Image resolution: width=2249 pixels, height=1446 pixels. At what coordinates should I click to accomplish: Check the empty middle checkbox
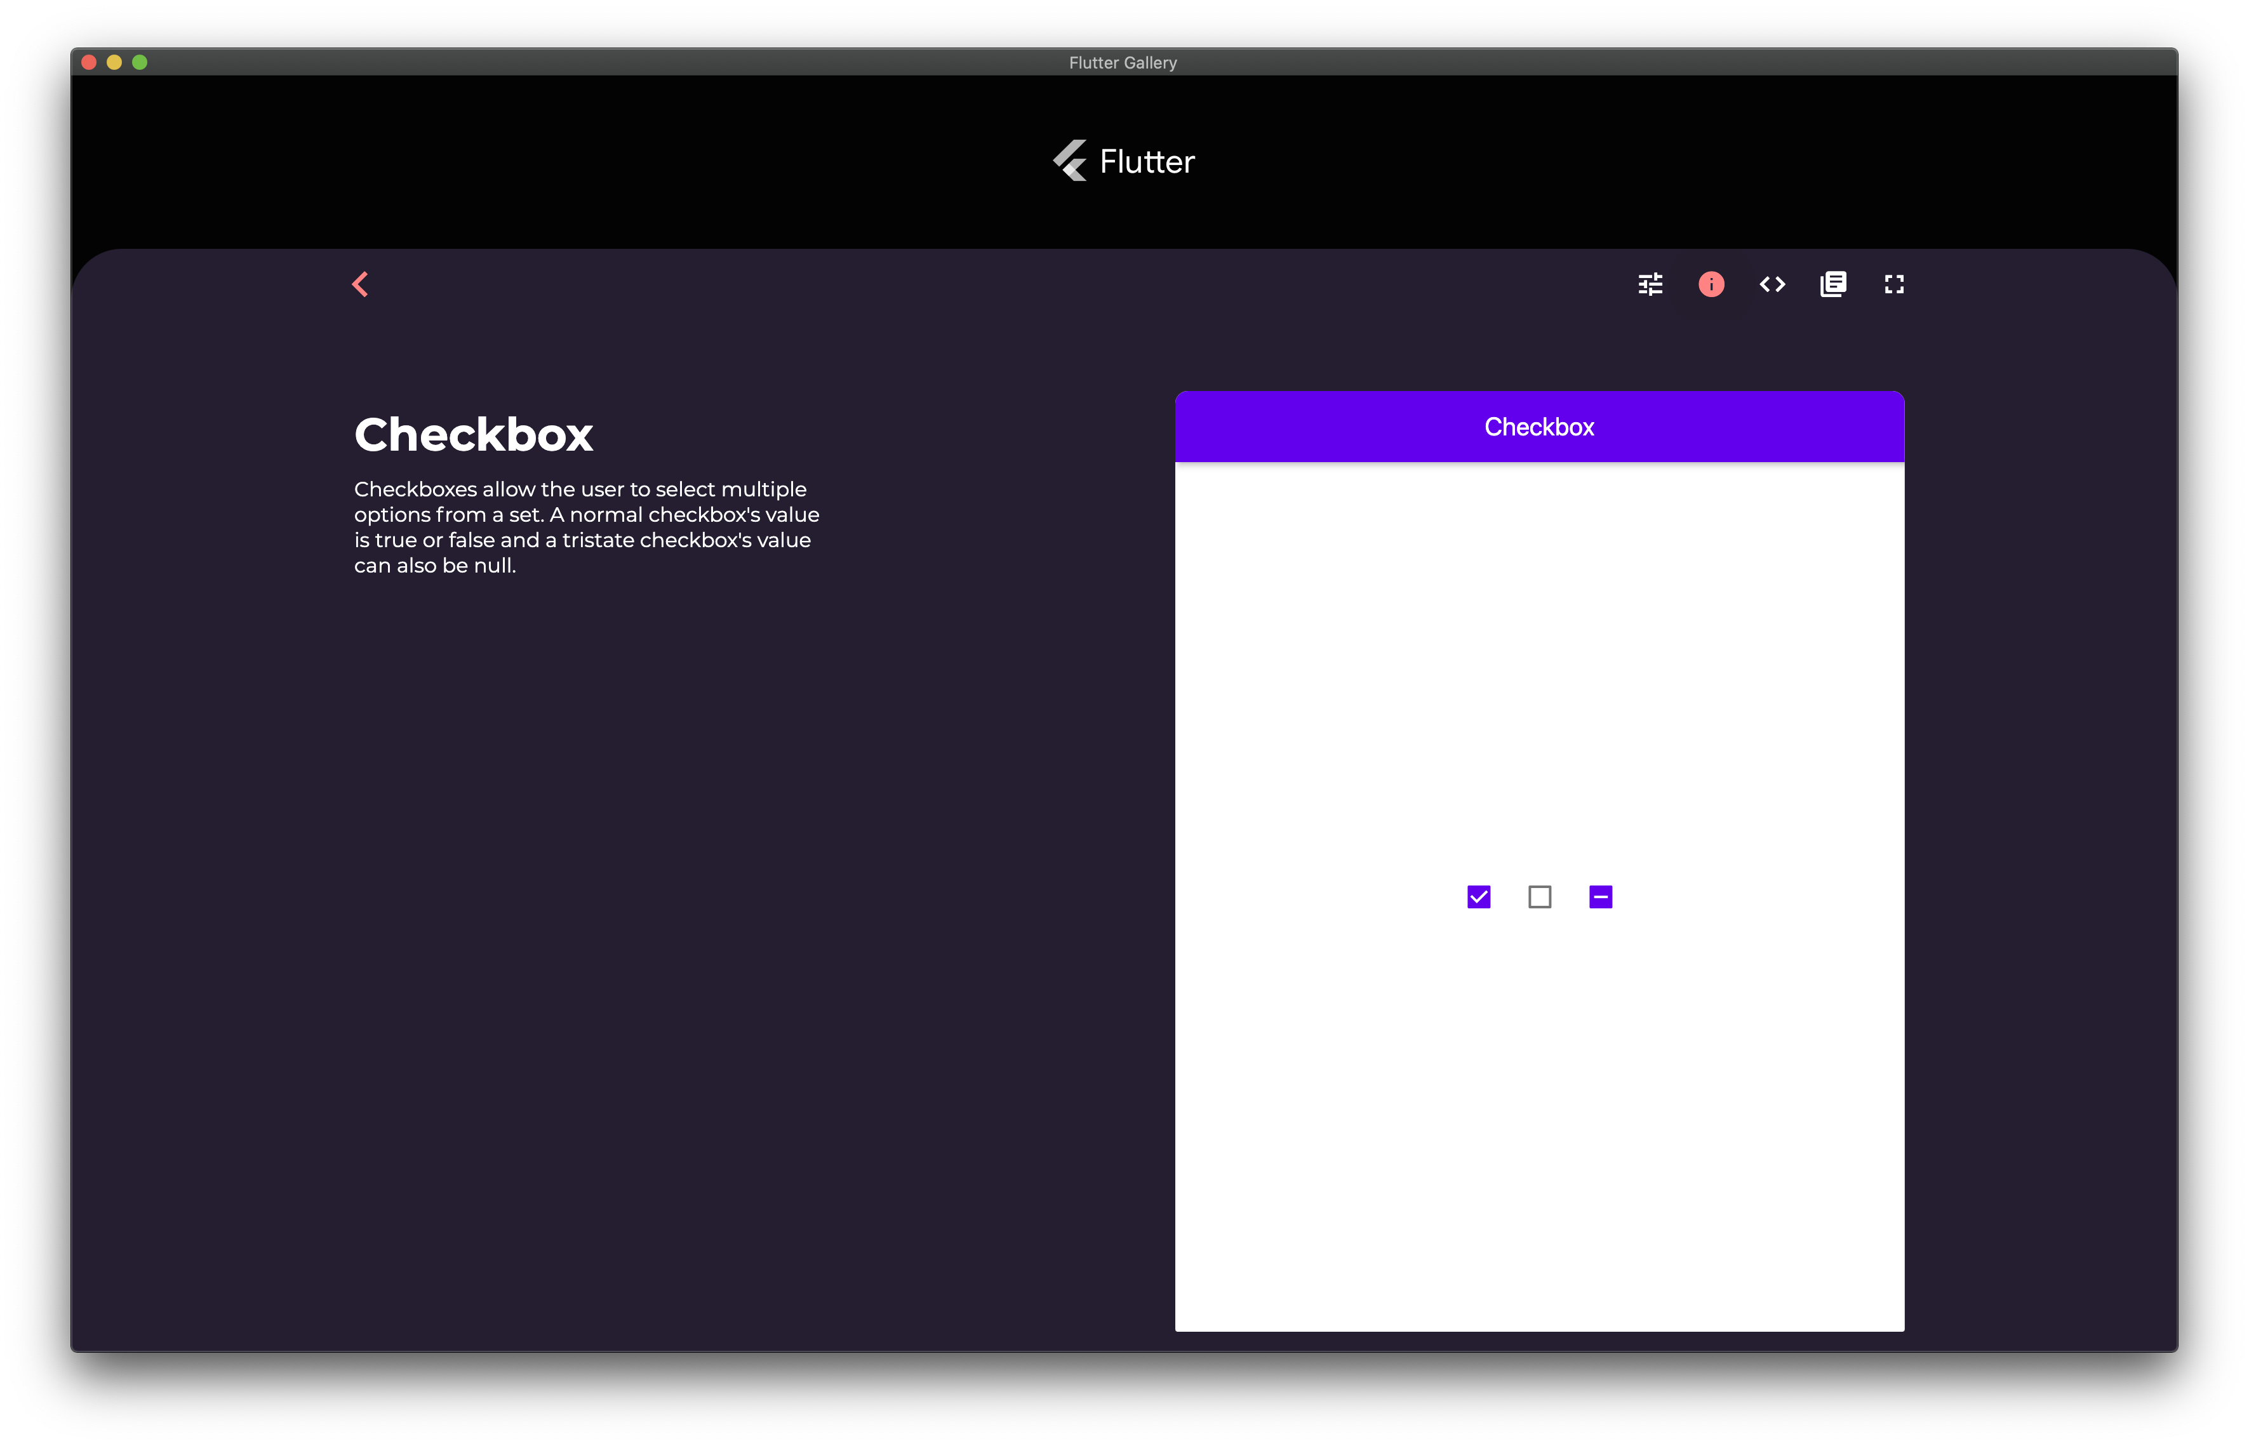pos(1539,897)
